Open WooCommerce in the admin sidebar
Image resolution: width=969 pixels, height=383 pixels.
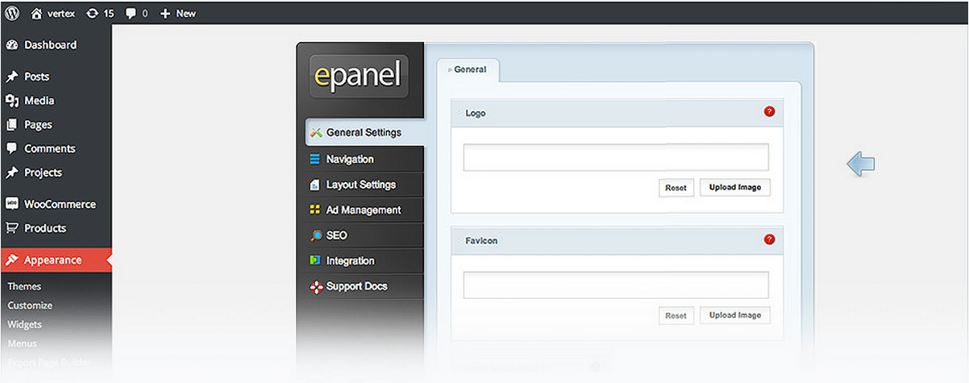[x=60, y=204]
